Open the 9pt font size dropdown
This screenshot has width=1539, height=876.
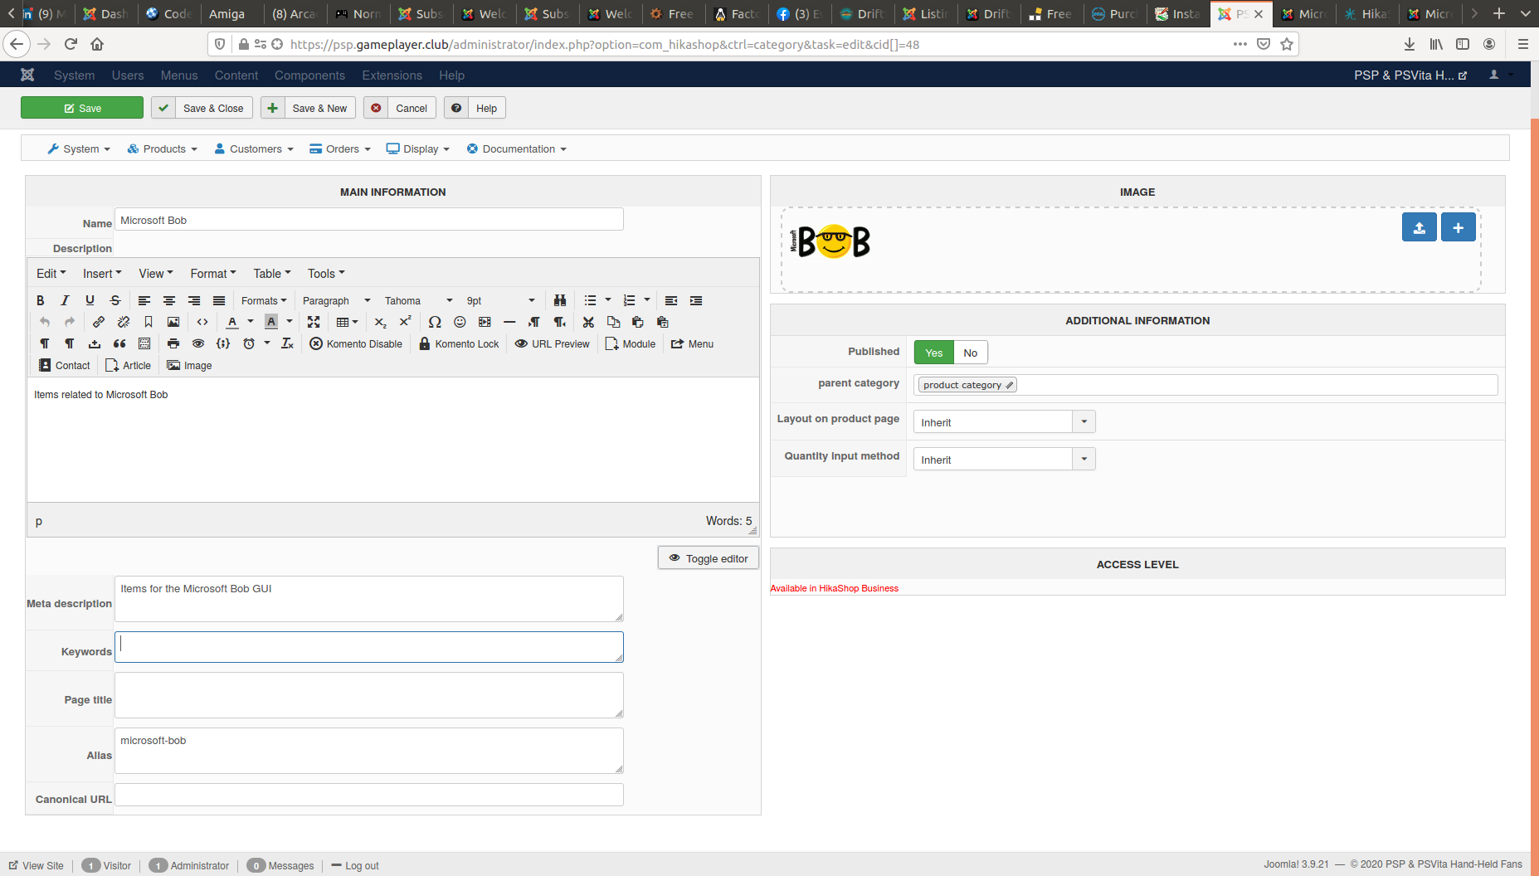pos(500,300)
